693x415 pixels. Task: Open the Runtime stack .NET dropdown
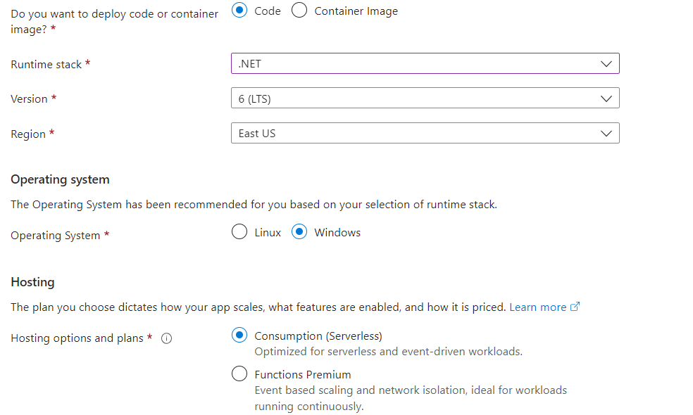(425, 63)
